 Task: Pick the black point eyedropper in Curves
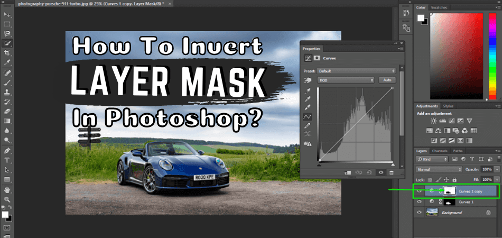308,91
